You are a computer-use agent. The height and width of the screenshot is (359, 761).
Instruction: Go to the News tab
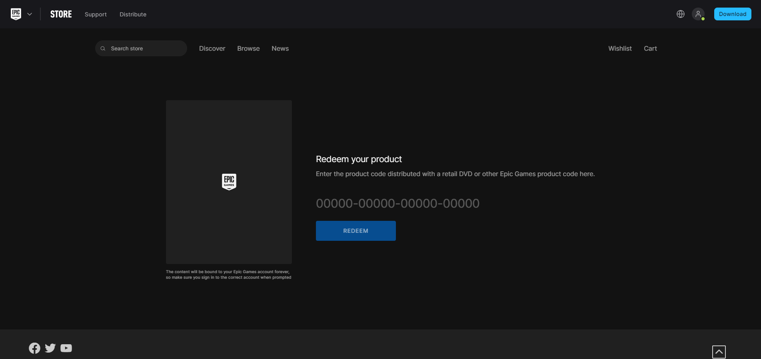pyautogui.click(x=280, y=48)
